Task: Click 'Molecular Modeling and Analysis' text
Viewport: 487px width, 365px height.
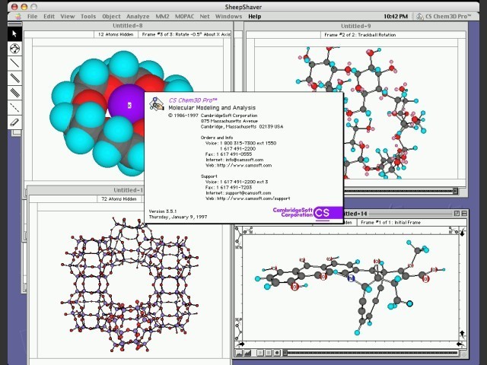Action: click(212, 108)
